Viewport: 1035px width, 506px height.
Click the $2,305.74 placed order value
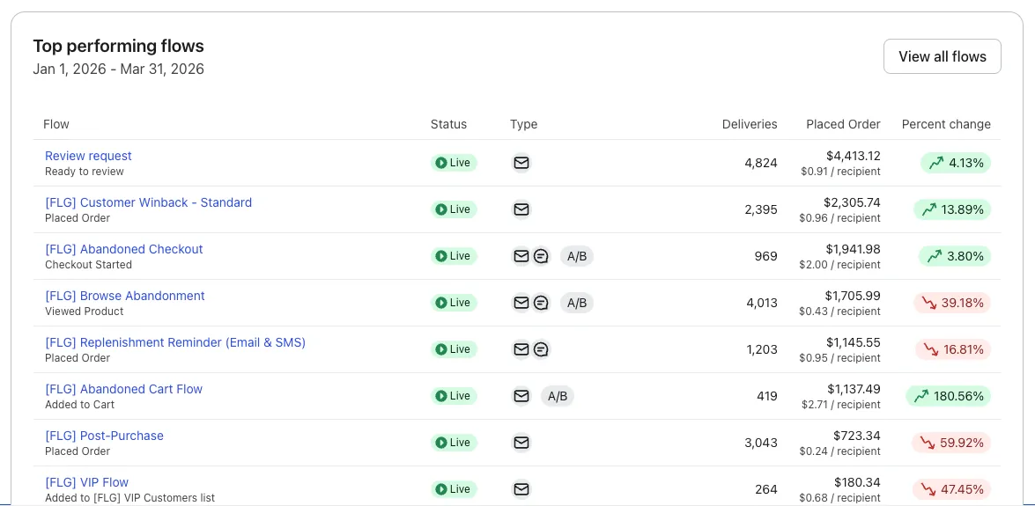(x=852, y=202)
